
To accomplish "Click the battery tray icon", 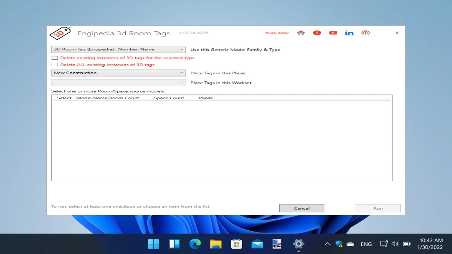I will 407,244.
